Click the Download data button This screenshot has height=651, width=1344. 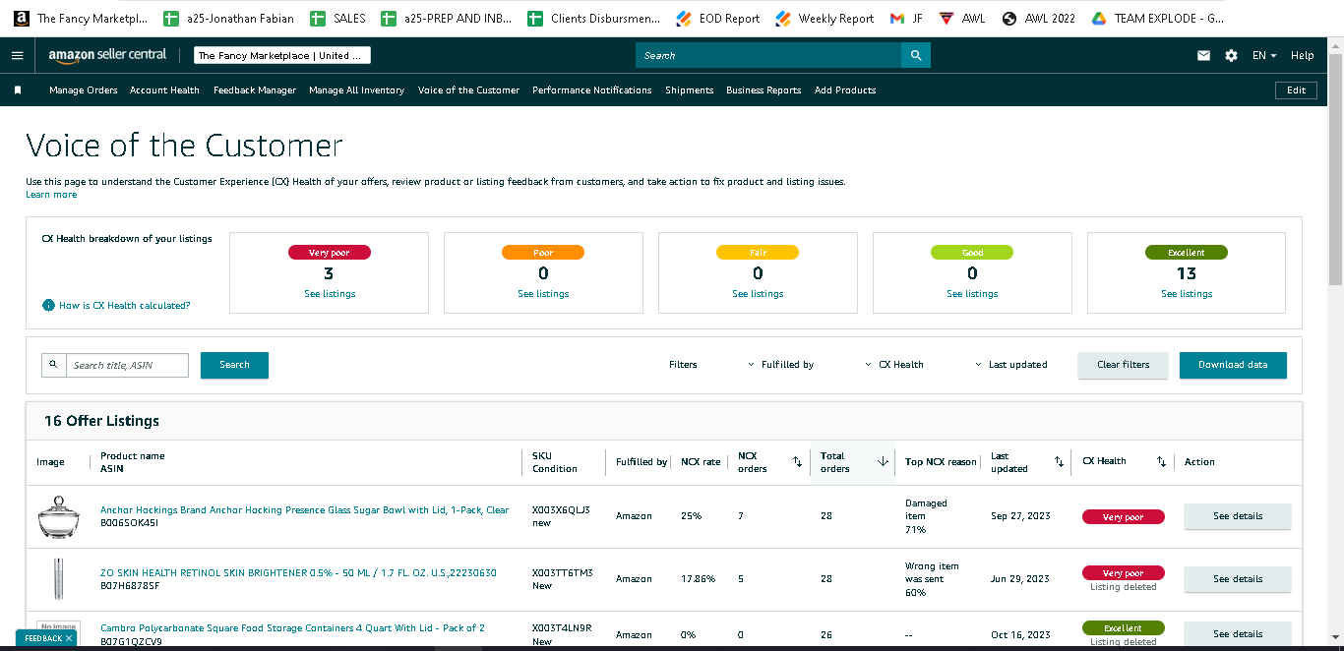[1233, 365]
